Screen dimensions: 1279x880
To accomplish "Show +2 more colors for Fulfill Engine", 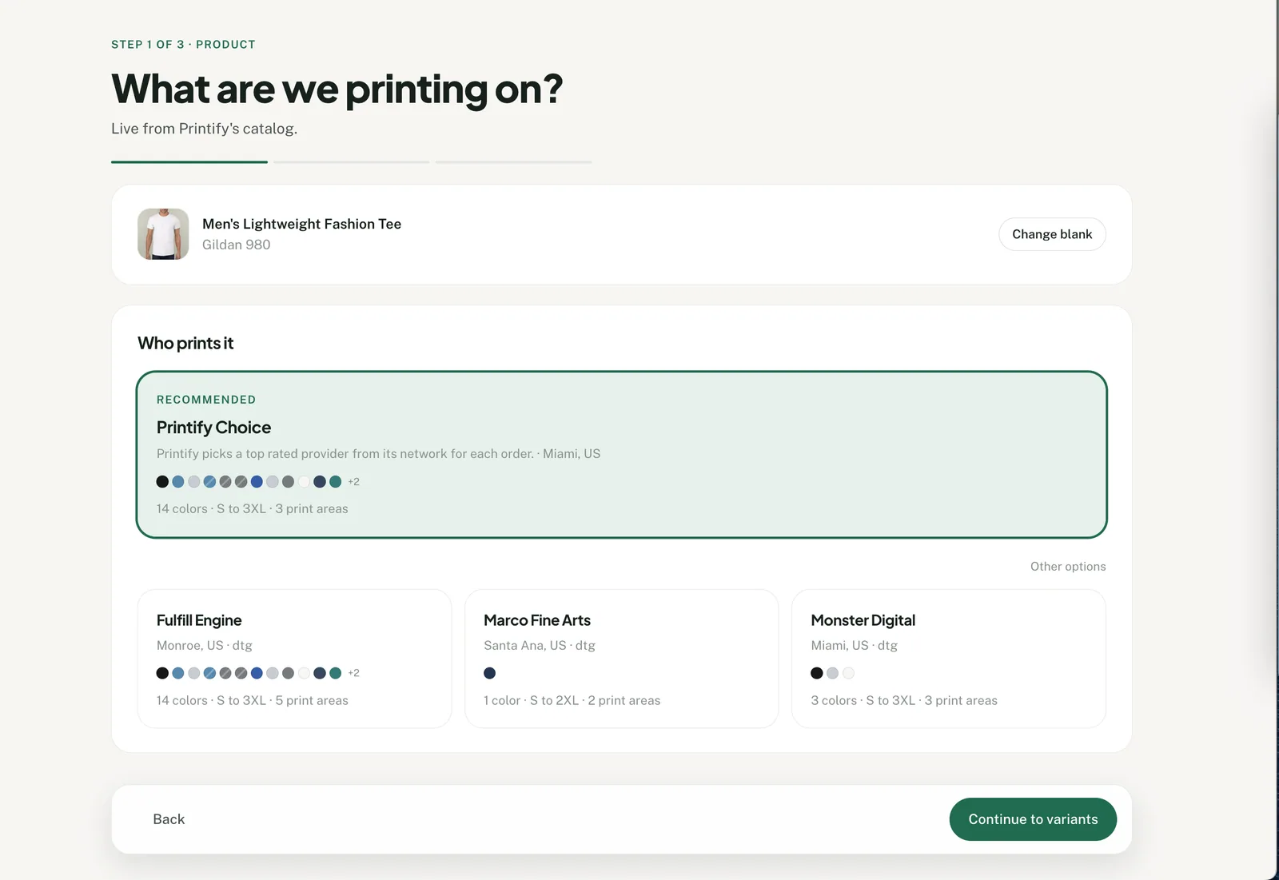I will (353, 673).
